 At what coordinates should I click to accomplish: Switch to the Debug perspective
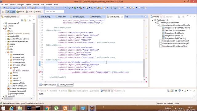tap(38, 12)
